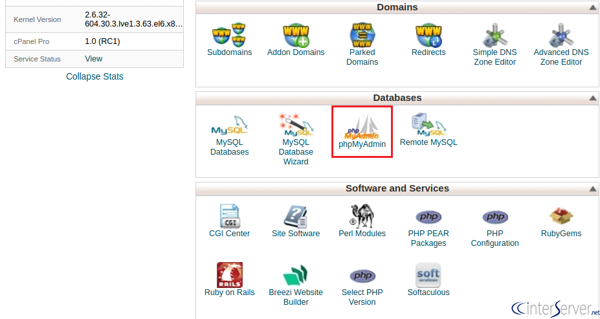Image resolution: width=600 pixels, height=319 pixels.
Task: Open RubyGems icon
Action: coord(561,216)
